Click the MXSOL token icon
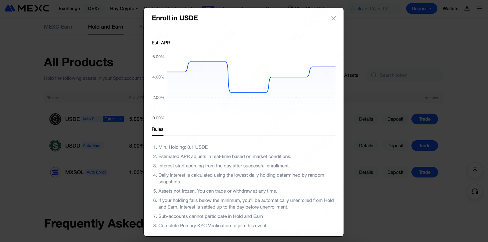Image resolution: width=488 pixels, height=242 pixels. pyautogui.click(x=55, y=172)
